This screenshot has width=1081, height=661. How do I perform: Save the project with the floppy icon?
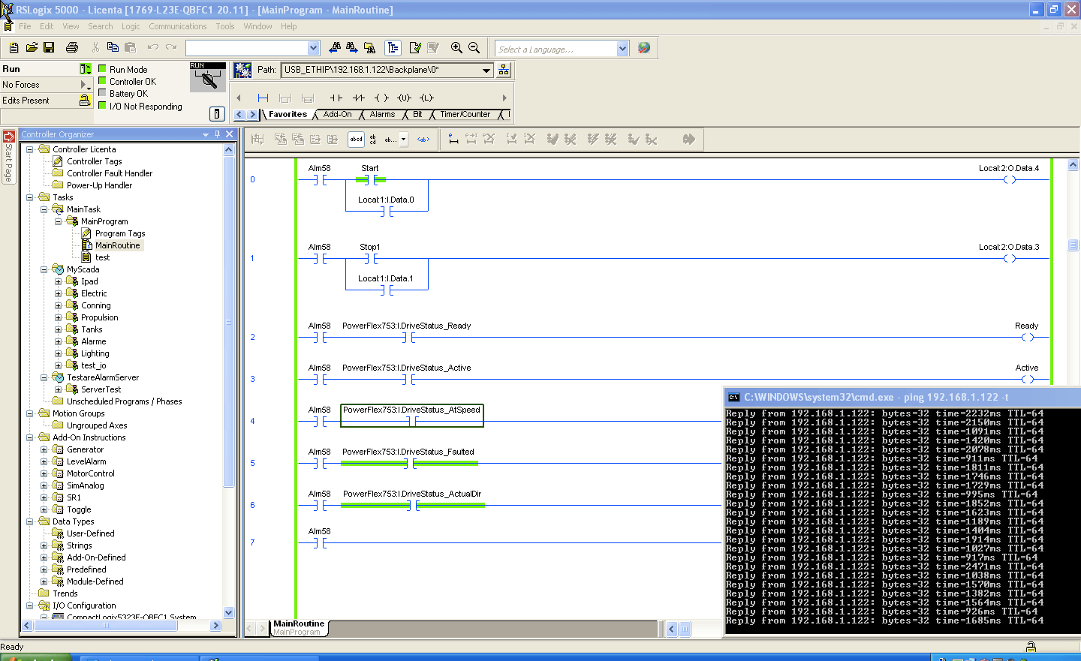[x=49, y=47]
